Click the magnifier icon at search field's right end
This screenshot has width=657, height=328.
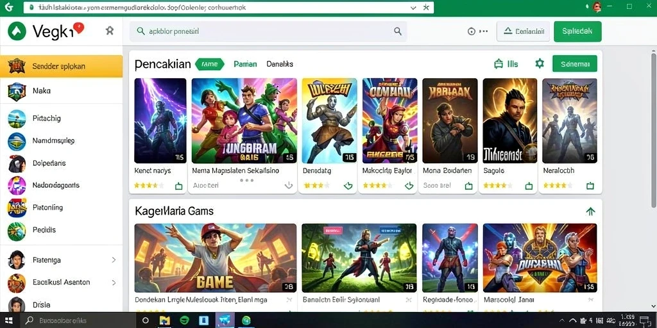(x=398, y=31)
